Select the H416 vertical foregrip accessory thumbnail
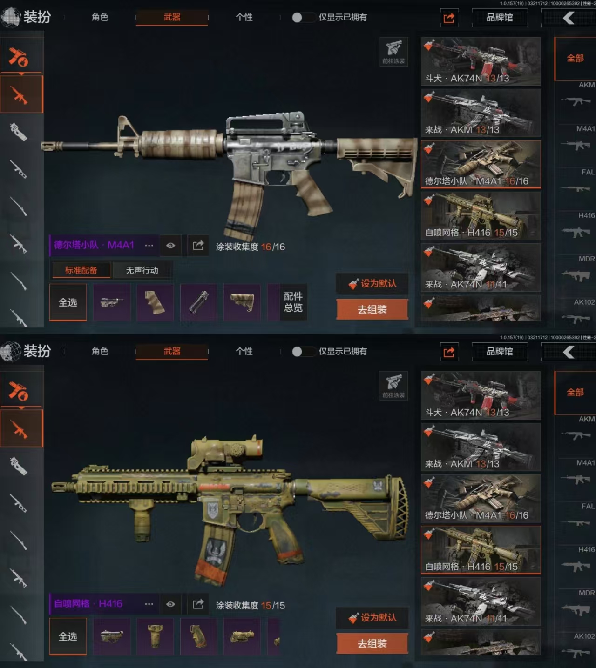Viewport: 596px width, 668px height. coord(155,636)
